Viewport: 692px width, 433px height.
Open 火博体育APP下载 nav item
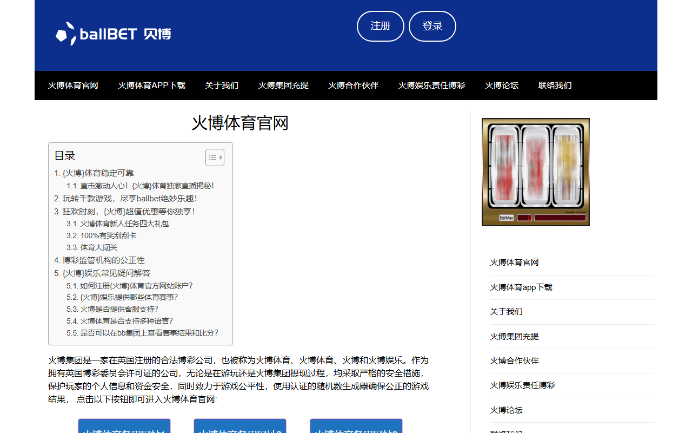point(152,86)
